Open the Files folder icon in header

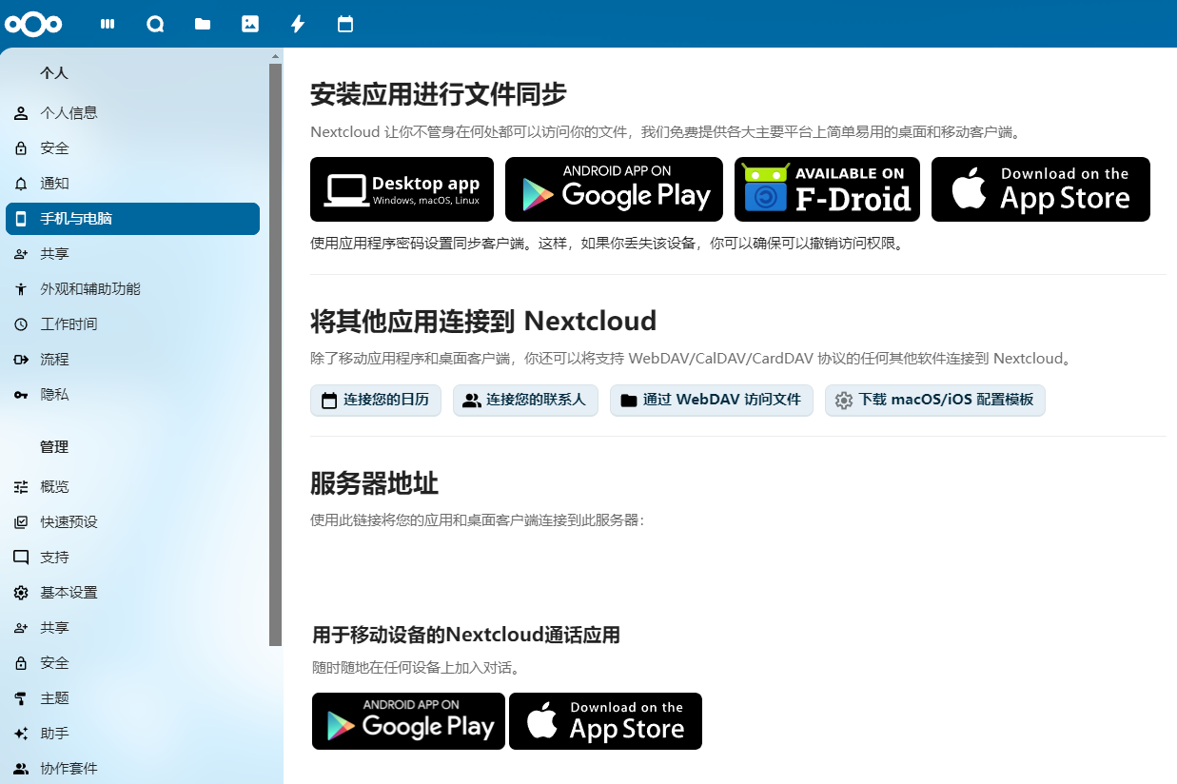[x=203, y=24]
